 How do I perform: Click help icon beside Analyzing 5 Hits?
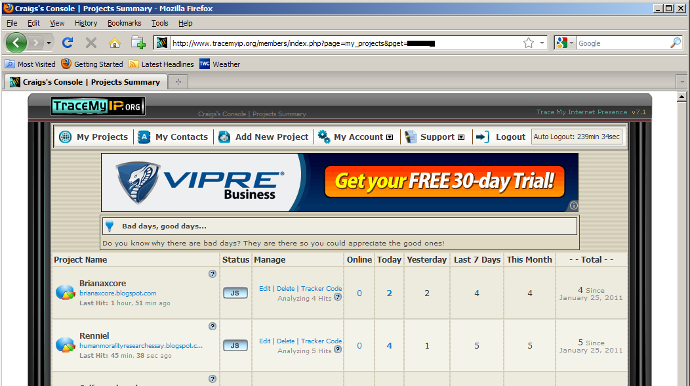(338, 349)
